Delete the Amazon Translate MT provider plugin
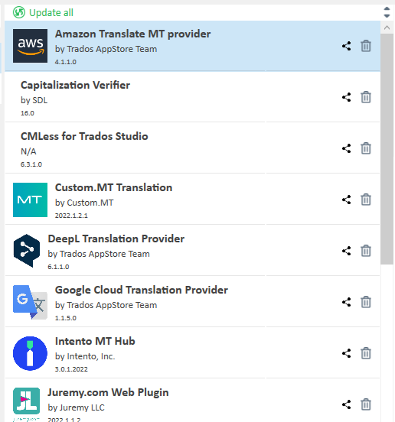 click(x=366, y=46)
